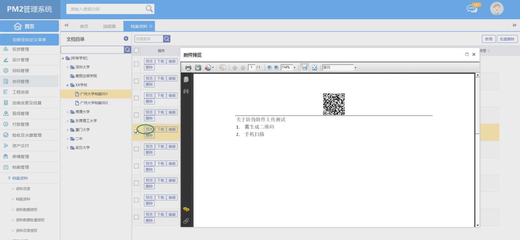The height and width of the screenshot is (240, 520).
Task: Click the PDF zoom out minus button
Action: [x=269, y=67]
